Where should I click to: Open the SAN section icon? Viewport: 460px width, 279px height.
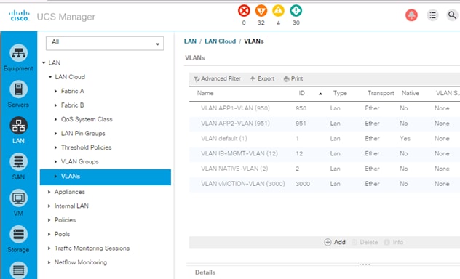point(18,162)
